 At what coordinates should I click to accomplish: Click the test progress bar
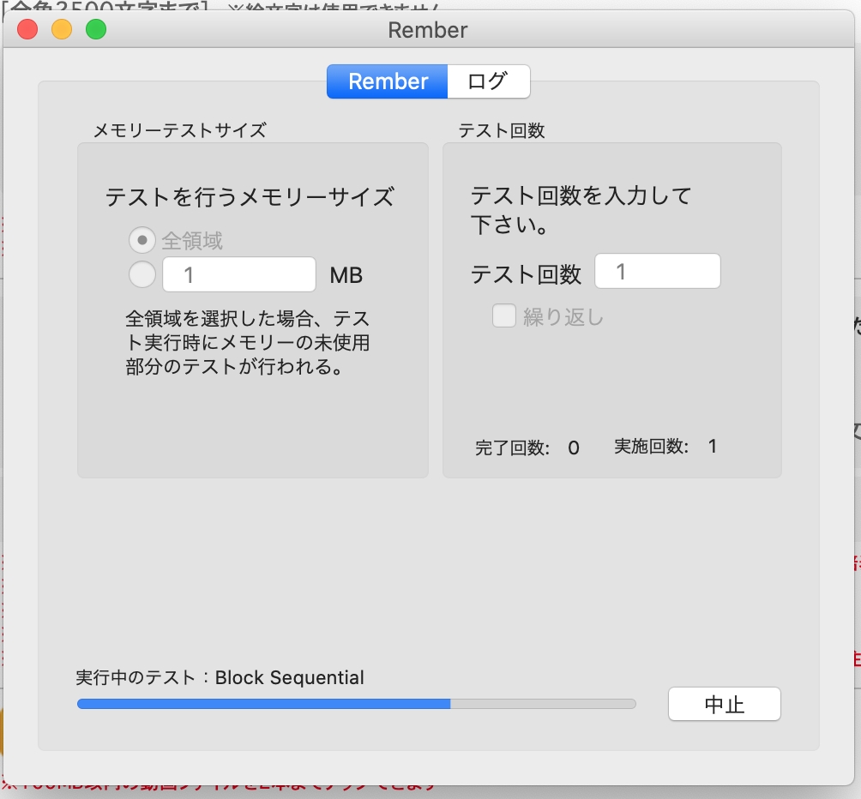357,704
